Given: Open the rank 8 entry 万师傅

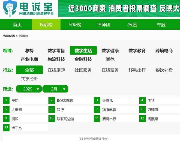Looking at the screenshot, I should 160,110.
